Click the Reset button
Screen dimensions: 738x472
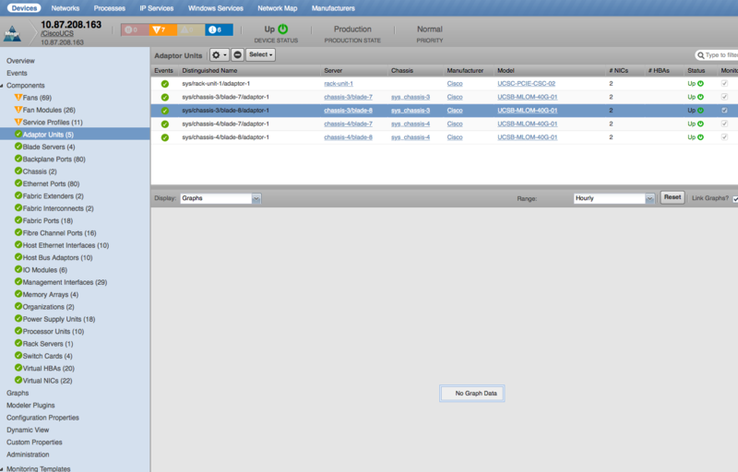[x=673, y=197]
